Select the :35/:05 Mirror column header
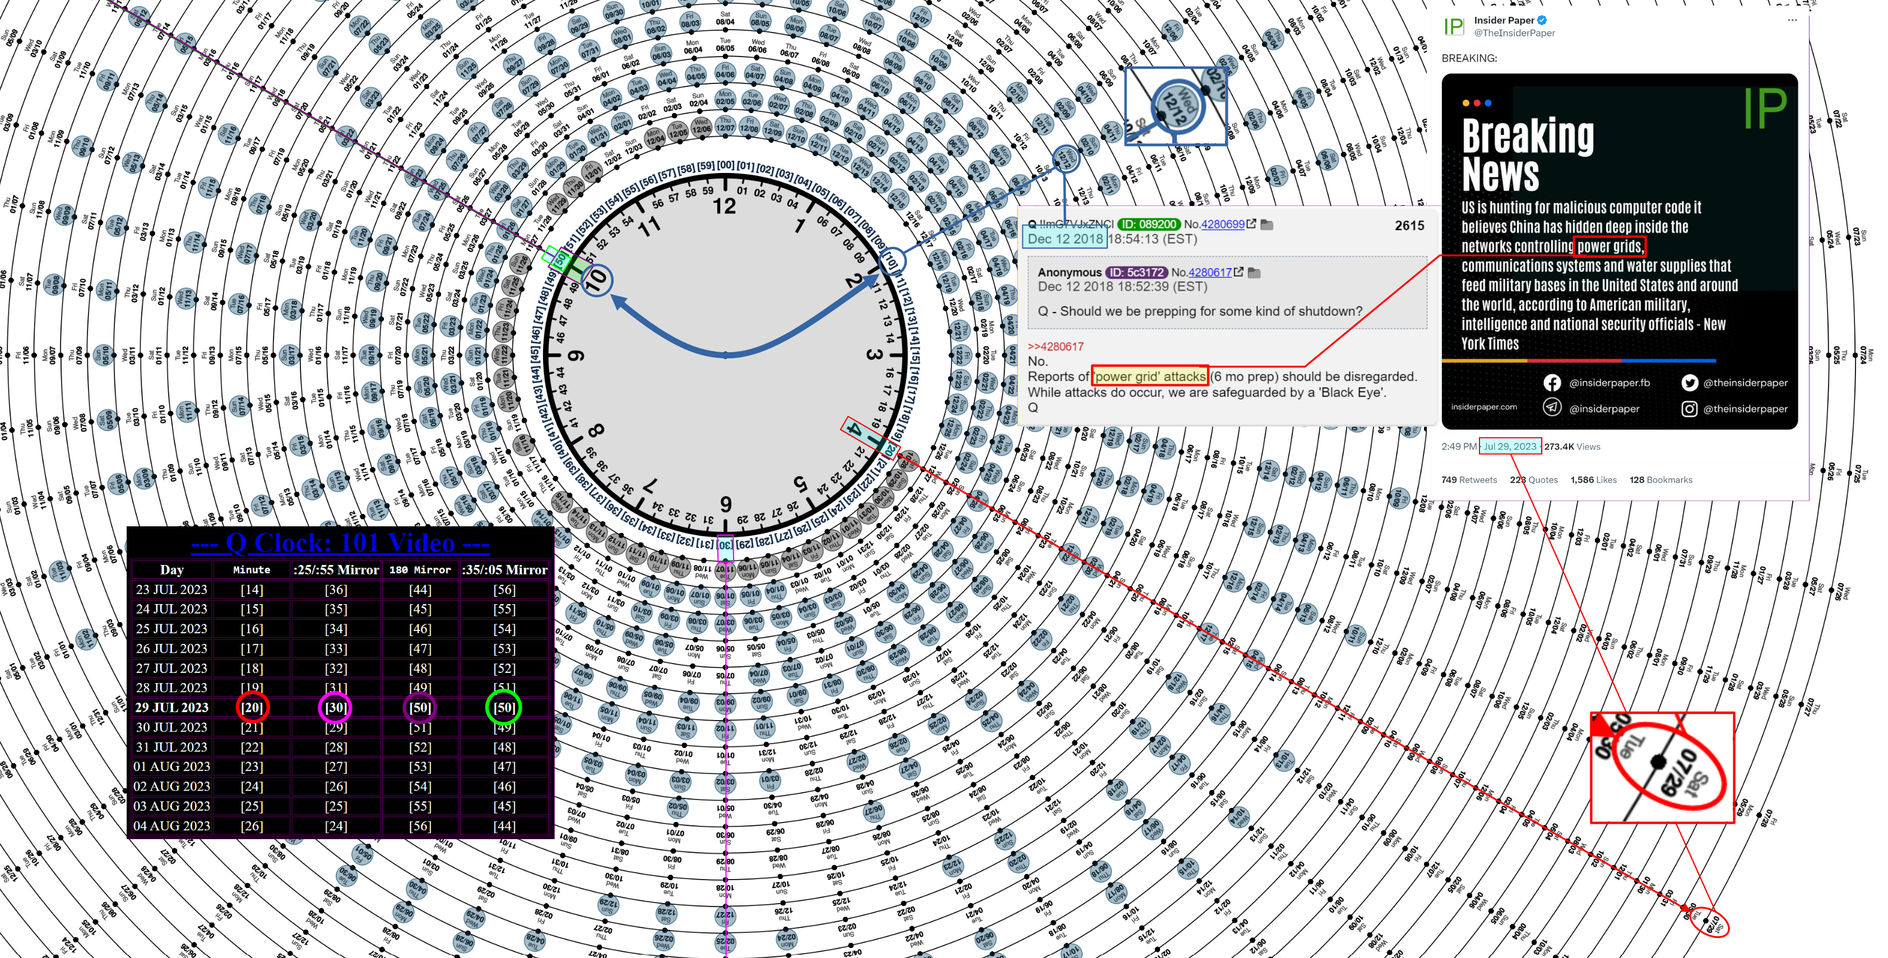The height and width of the screenshot is (958, 1888). [504, 569]
